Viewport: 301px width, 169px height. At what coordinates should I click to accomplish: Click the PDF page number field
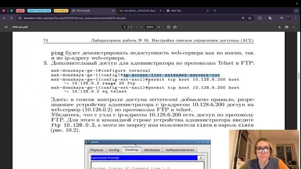click(x=124, y=27)
